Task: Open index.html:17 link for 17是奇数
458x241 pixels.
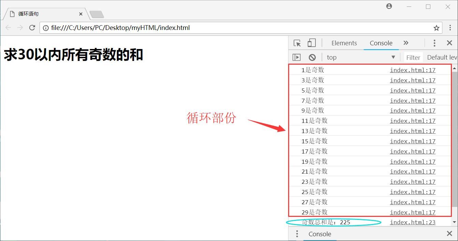Action: [413, 151]
